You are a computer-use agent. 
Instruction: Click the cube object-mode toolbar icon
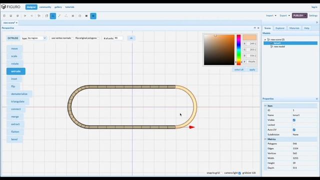coord(46,16)
